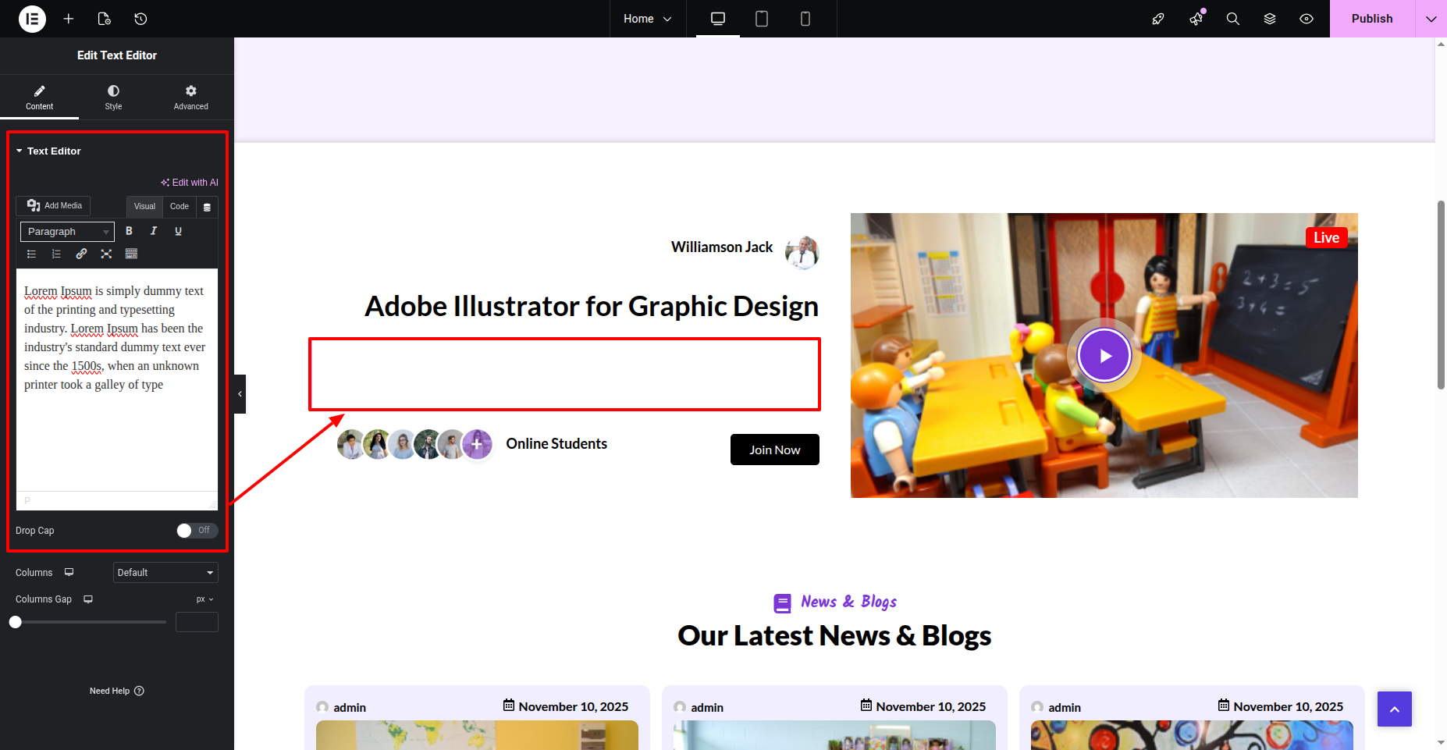Switch to the Advanced tab
This screenshot has width=1447, height=750.
(190, 97)
